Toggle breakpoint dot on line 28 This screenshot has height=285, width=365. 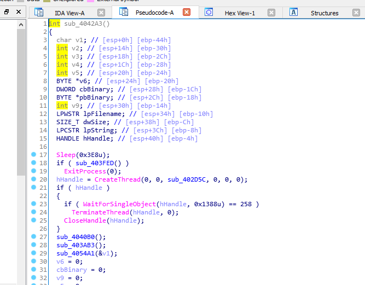tap(33, 245)
